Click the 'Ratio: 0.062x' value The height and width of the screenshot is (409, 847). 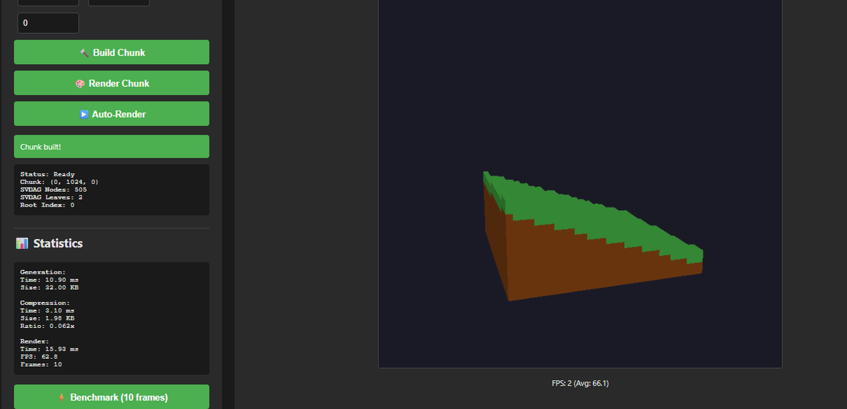click(47, 326)
